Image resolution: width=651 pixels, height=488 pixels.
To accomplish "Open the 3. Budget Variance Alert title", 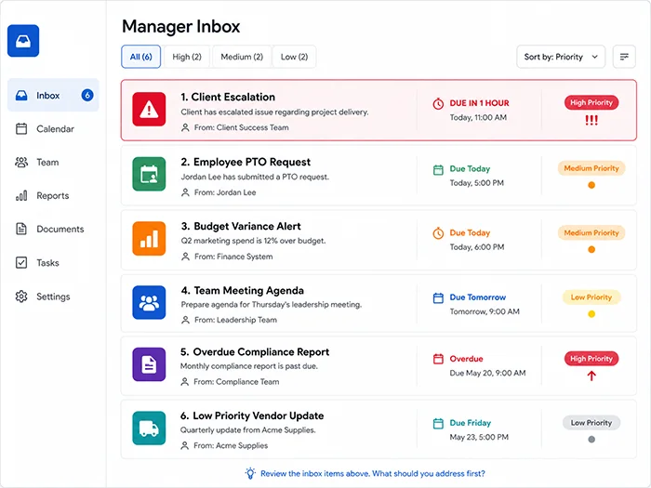I will tap(241, 226).
